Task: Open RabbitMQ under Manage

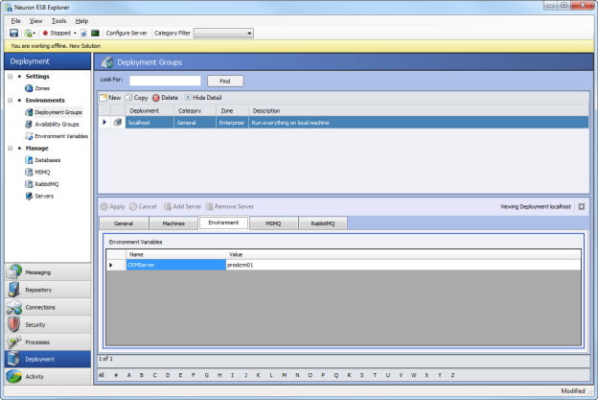Action: coord(45,184)
